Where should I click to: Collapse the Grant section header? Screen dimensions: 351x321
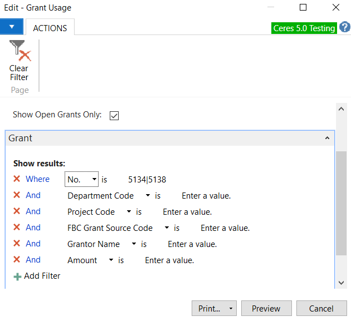pos(326,138)
